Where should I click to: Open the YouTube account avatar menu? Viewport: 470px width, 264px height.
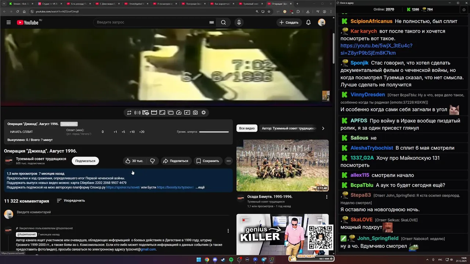[x=322, y=22]
